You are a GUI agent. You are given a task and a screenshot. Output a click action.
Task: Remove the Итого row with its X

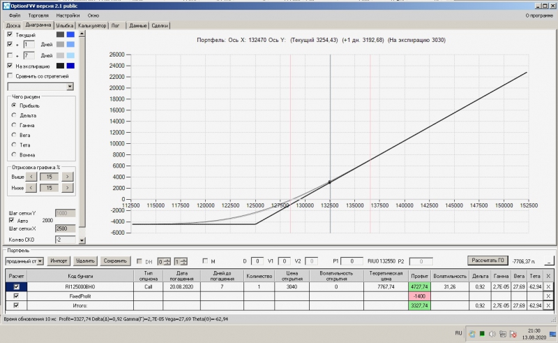(548, 305)
